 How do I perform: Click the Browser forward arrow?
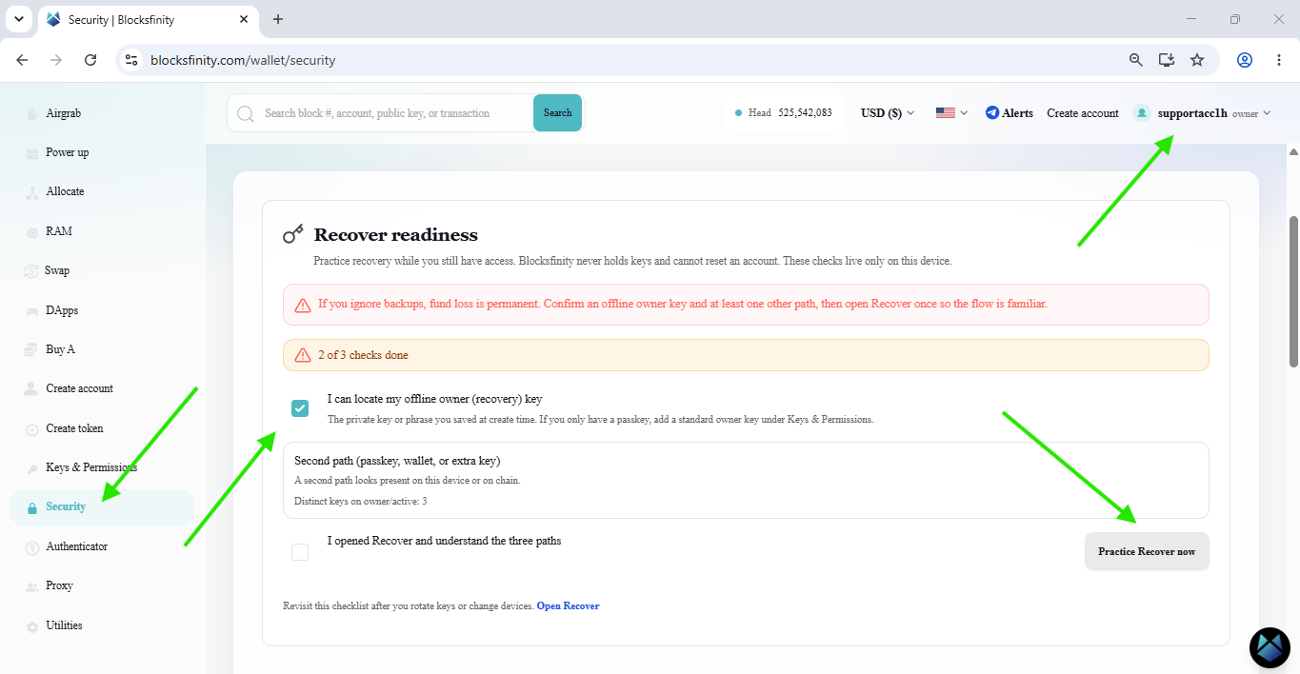click(x=56, y=60)
